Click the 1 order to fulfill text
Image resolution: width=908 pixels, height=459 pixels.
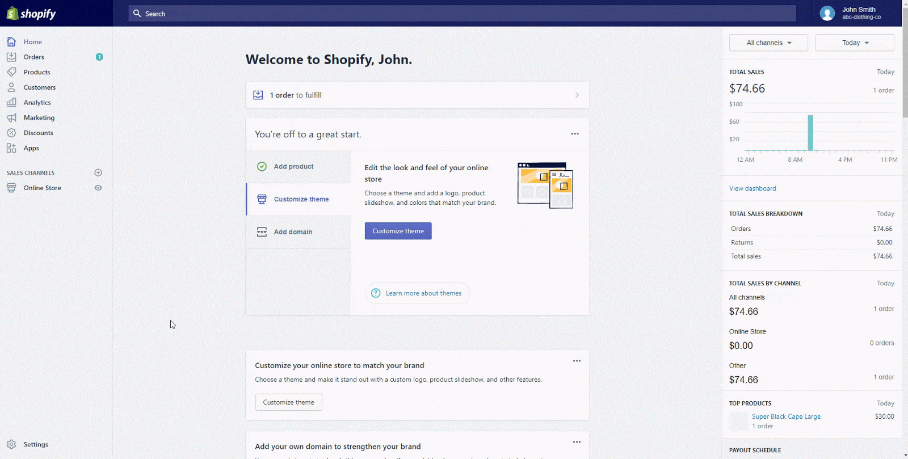(x=296, y=95)
